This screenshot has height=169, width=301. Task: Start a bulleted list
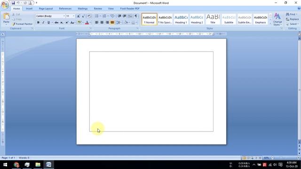[x=97, y=16]
